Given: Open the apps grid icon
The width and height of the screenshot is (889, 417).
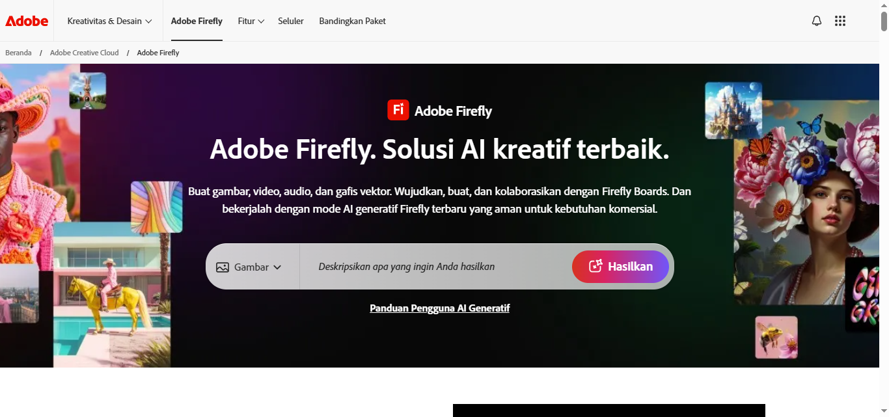Looking at the screenshot, I should (x=840, y=21).
